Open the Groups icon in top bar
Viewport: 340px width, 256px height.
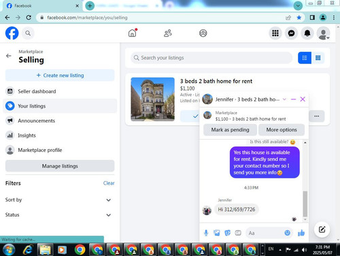203,33
